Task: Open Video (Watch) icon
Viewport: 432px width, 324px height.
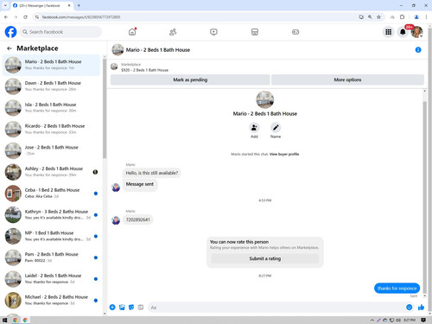Action: 213,32
